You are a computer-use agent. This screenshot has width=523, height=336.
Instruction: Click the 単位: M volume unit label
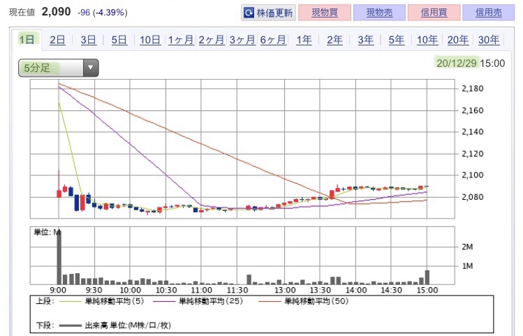coord(47,232)
